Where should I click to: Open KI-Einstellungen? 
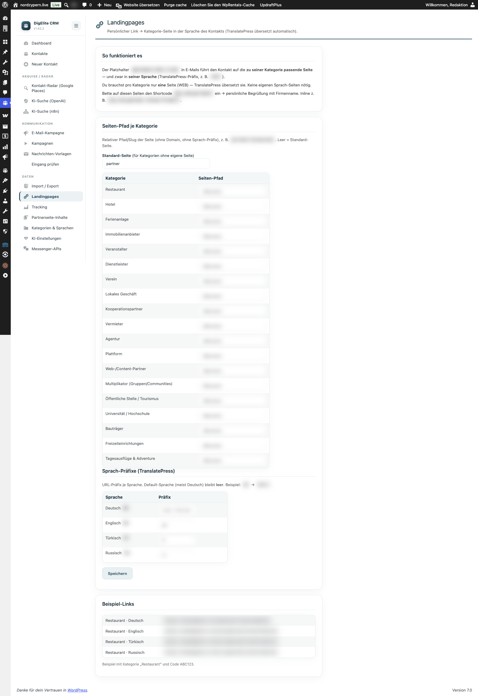51,239
